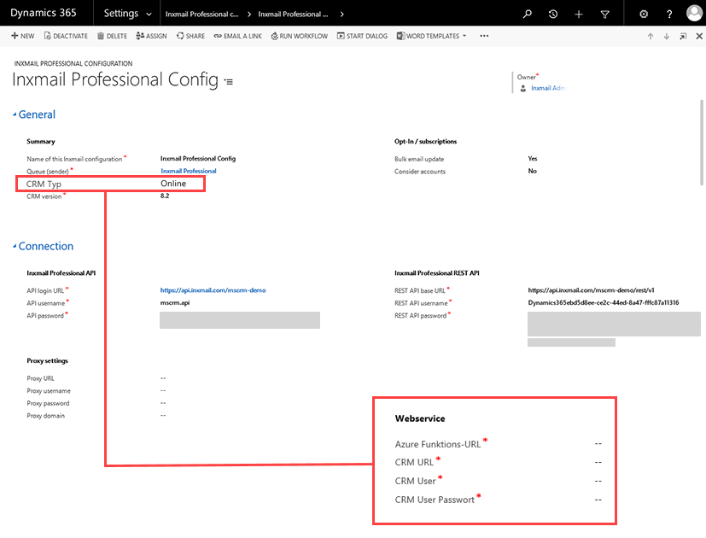Open the help question mark icon
Screen dimensions: 706x538
tap(669, 14)
